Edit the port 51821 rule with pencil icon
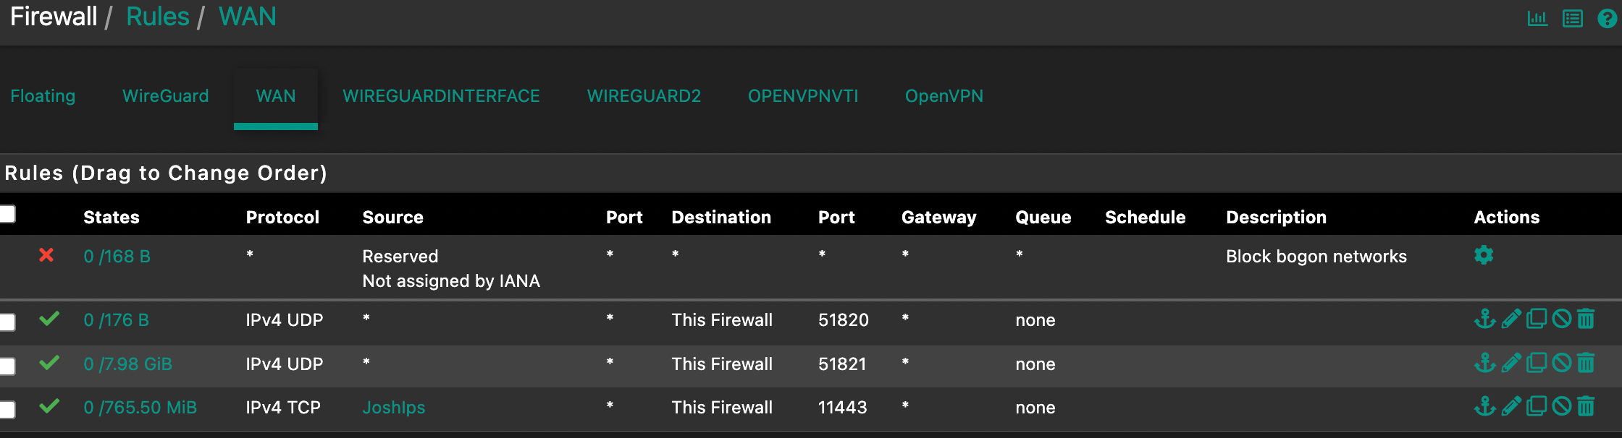This screenshot has height=438, width=1622. (1511, 363)
